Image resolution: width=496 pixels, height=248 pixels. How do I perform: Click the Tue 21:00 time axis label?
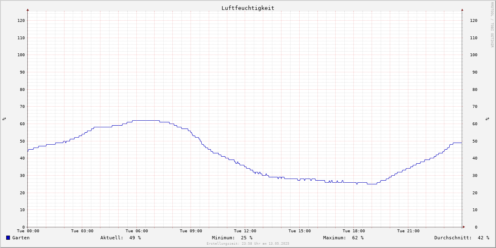408,231
